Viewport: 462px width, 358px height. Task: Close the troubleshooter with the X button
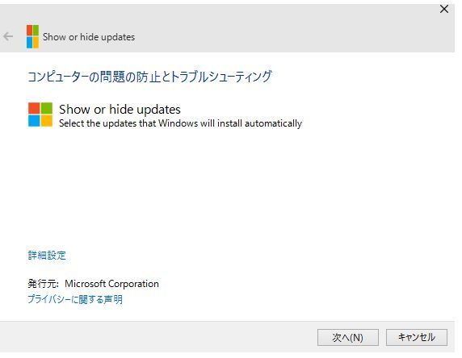tap(444, 9)
